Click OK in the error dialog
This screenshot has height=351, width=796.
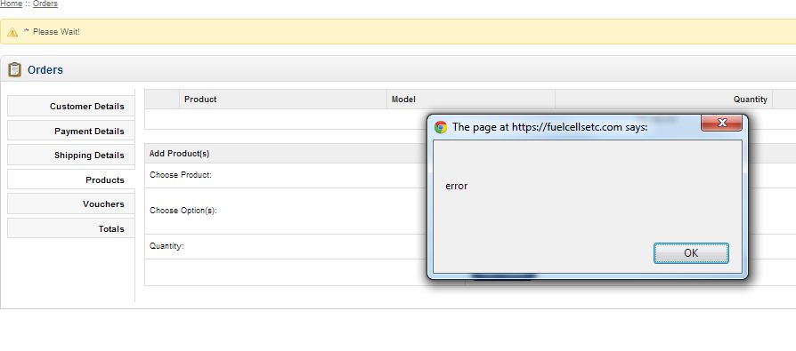691,252
